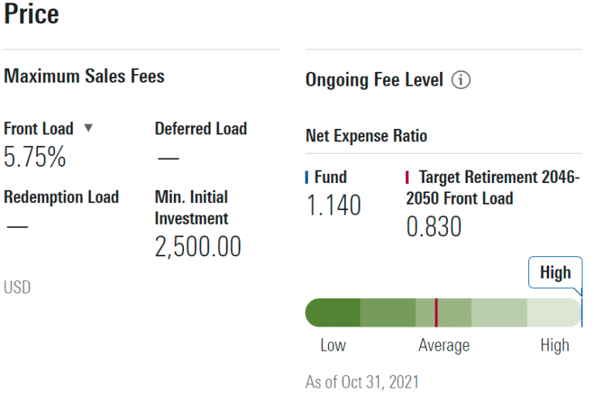This screenshot has width=594, height=403.
Task: Click the High fee level callout badge
Action: (x=555, y=273)
